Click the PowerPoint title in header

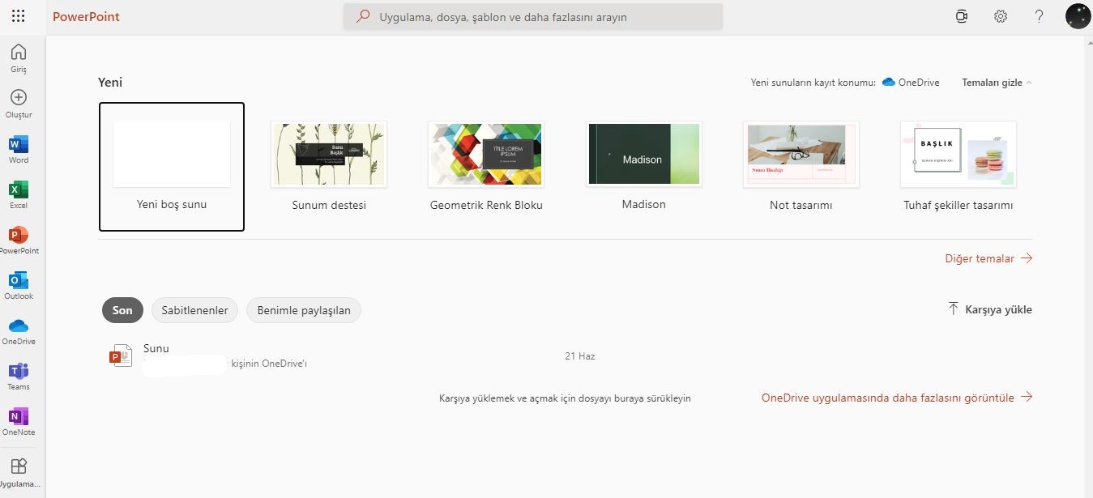pos(86,16)
